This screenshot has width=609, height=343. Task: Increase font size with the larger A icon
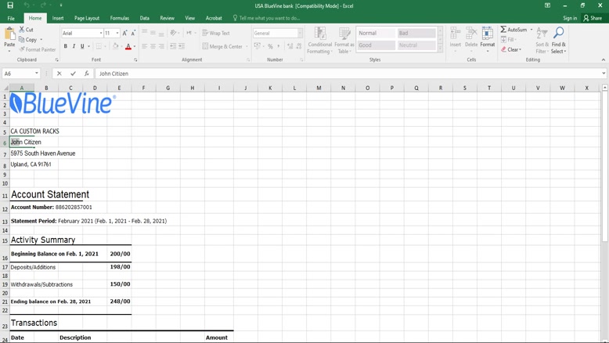click(124, 33)
